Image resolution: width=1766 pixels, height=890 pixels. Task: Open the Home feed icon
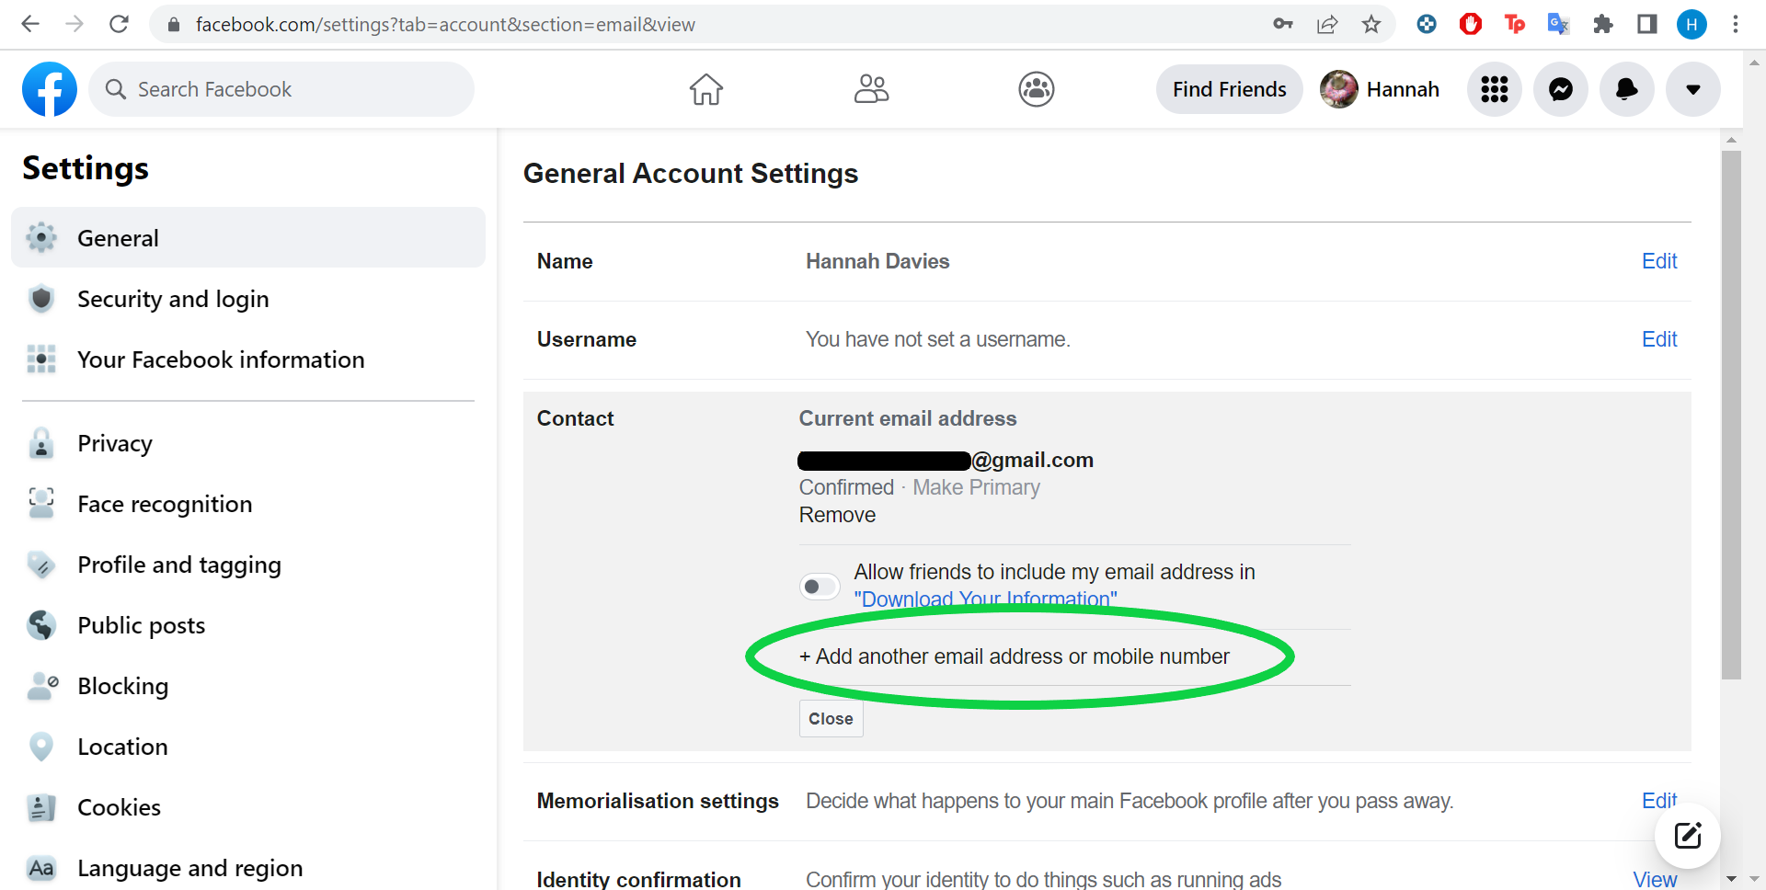(x=706, y=89)
